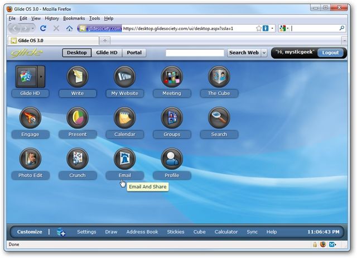Open the Firefox Help menu
The width and height of the screenshot is (357, 258).
109,18
